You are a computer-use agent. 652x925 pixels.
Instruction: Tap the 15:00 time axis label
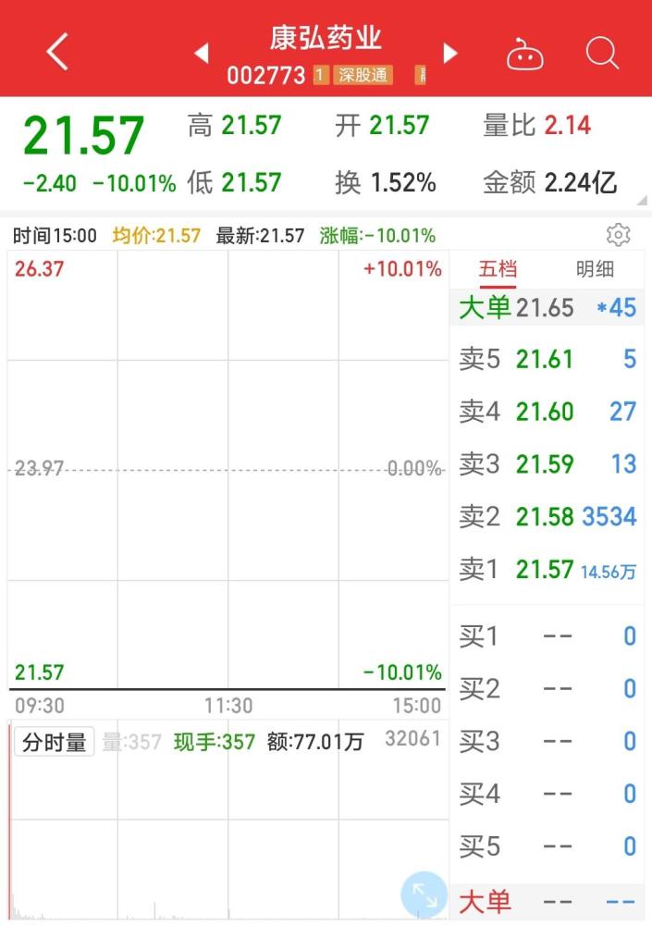tap(417, 706)
